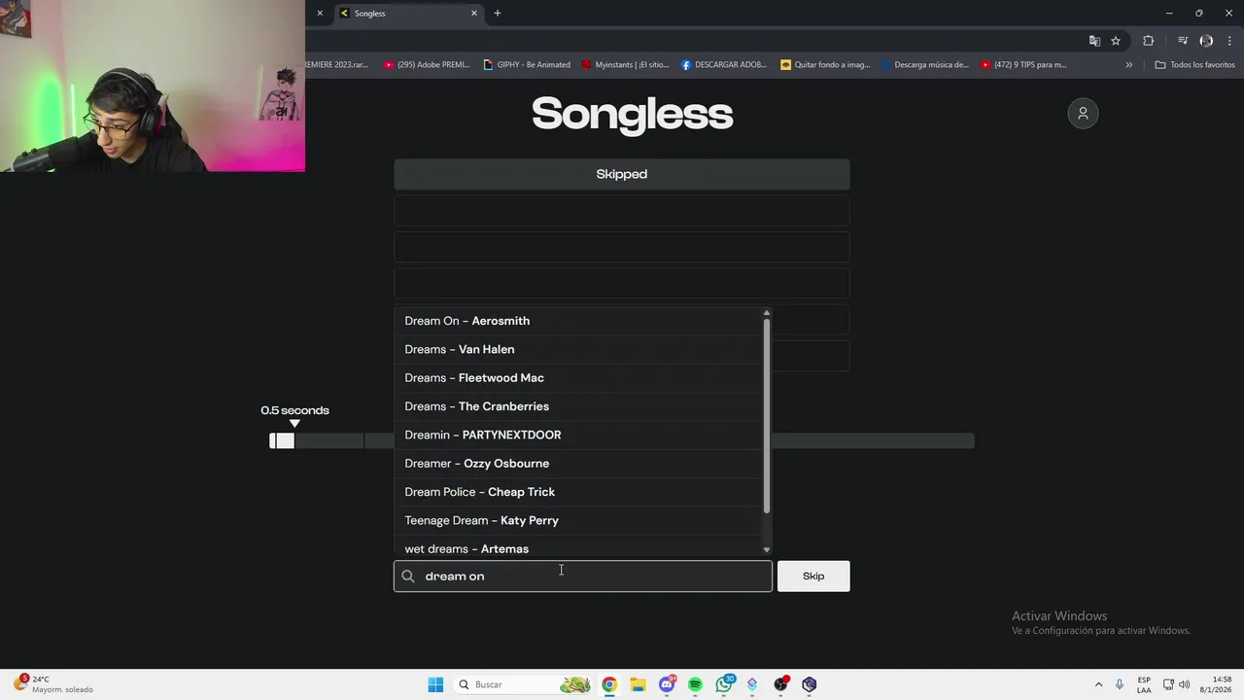1244x700 pixels.
Task: Select Dreams - The Cranberries suggestion
Action: (x=579, y=406)
